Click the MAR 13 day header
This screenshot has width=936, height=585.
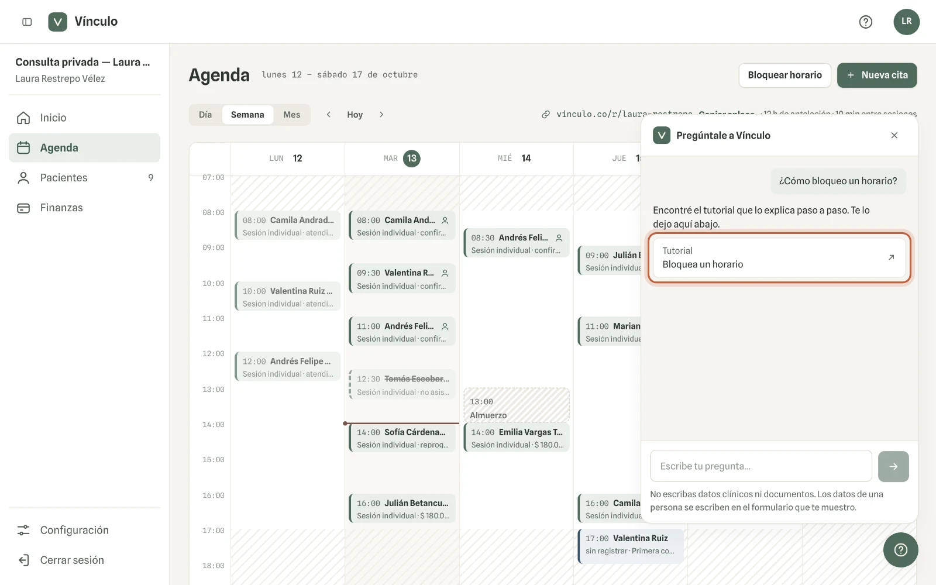[x=402, y=159]
